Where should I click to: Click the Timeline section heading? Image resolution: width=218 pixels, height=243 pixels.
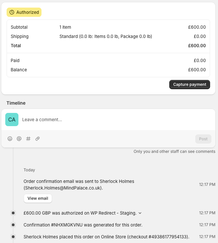tap(16, 103)
